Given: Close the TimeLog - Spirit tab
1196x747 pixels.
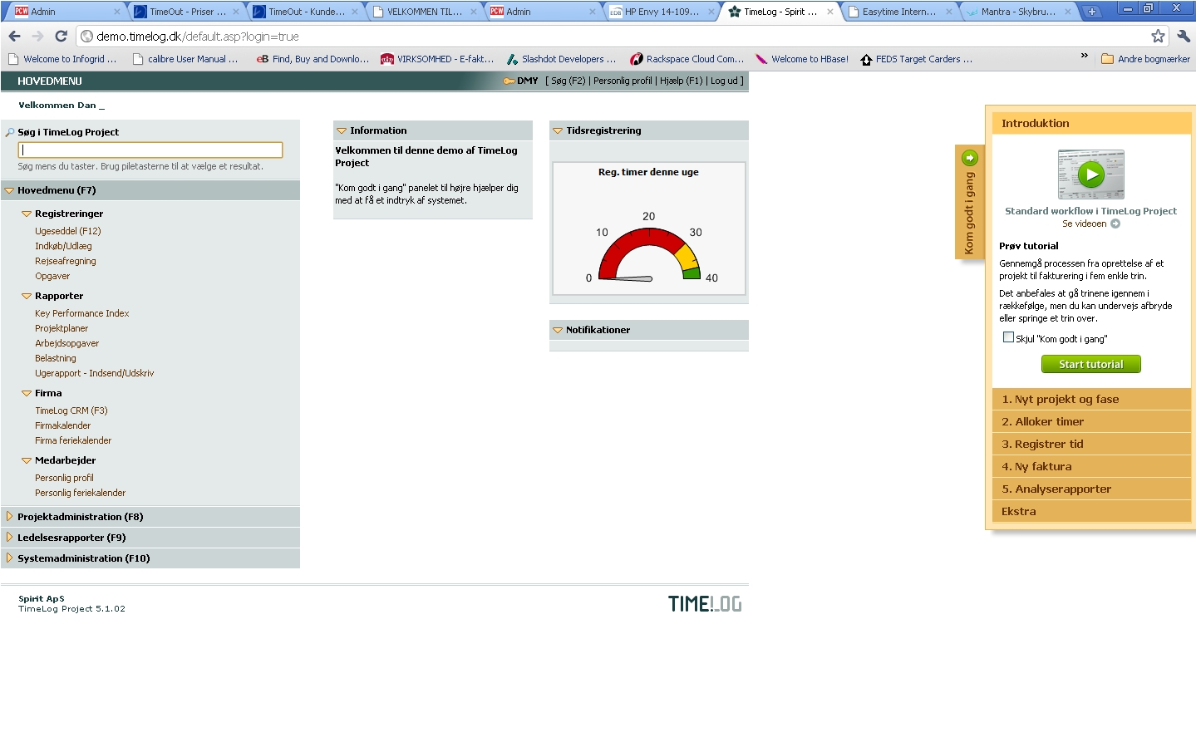Looking at the screenshot, I should click(829, 12).
